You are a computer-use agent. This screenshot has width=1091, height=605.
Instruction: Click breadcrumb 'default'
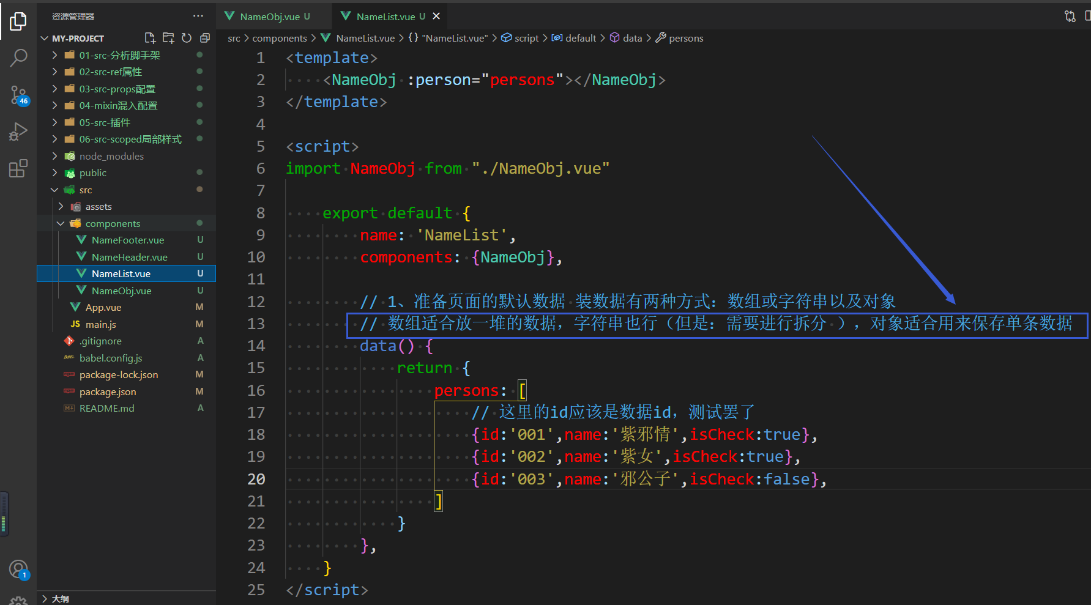tap(581, 38)
